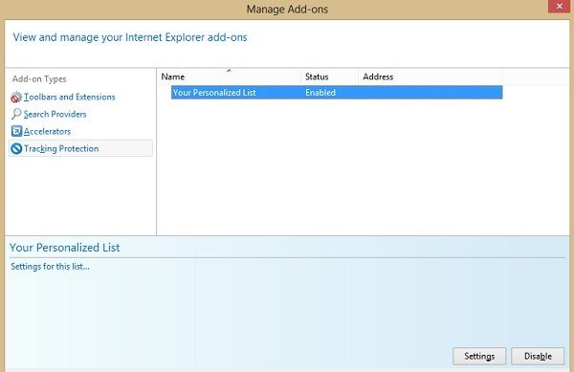This screenshot has width=574, height=372.
Task: Click the Search Providers magnifier icon
Action: (16, 114)
